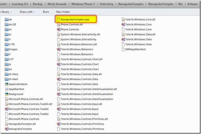Open the de-DE folder icon

(x=6, y=24)
